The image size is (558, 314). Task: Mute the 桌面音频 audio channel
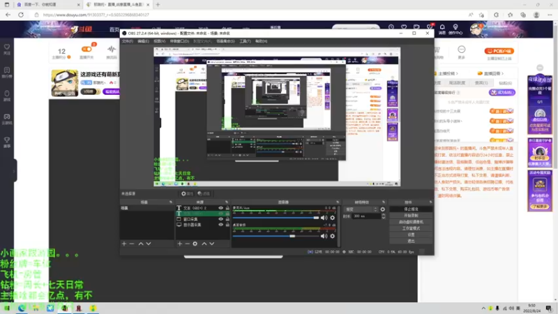point(324,236)
